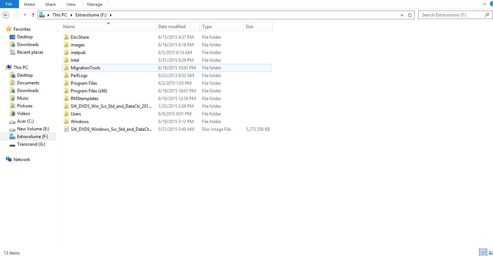Open the Manage ribbon tab
Viewport: 493px width, 256px height.
click(95, 4)
